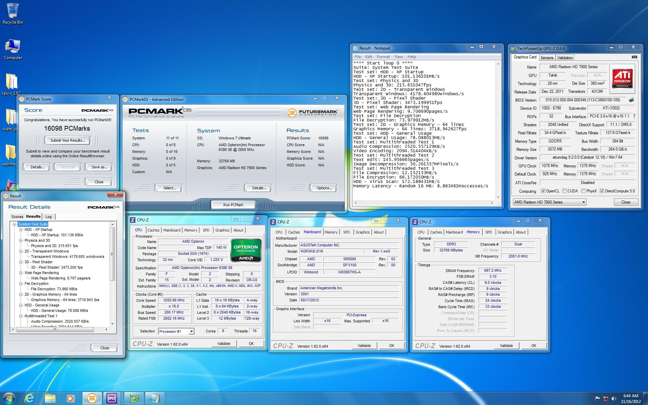Image resolution: width=648 pixels, height=405 pixels.
Task: Switch to the Scores tab in Result Details
Action: tap(17, 217)
